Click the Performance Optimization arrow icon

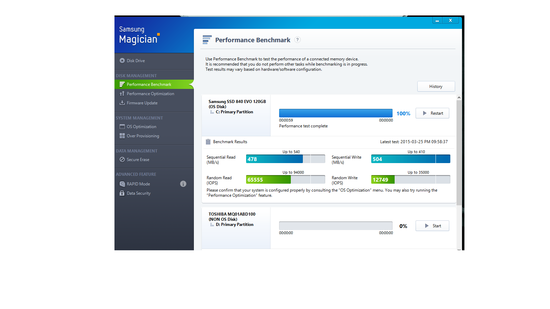(122, 94)
